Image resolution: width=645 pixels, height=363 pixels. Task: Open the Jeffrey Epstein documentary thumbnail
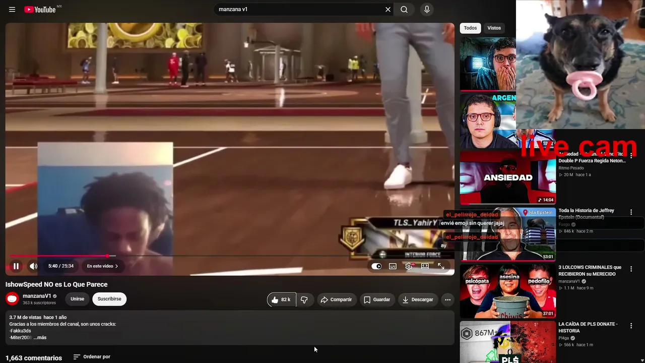[x=507, y=234]
